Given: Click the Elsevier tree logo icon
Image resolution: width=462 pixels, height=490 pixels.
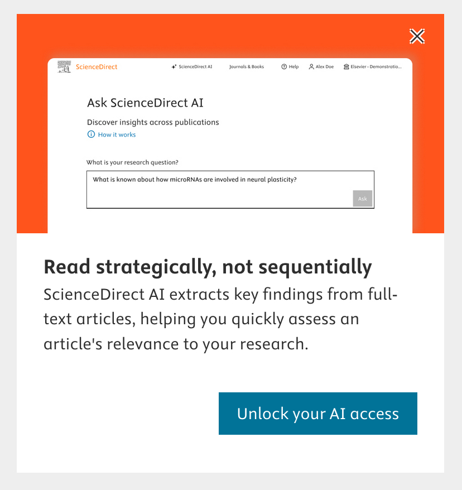Looking at the screenshot, I should click(64, 66).
